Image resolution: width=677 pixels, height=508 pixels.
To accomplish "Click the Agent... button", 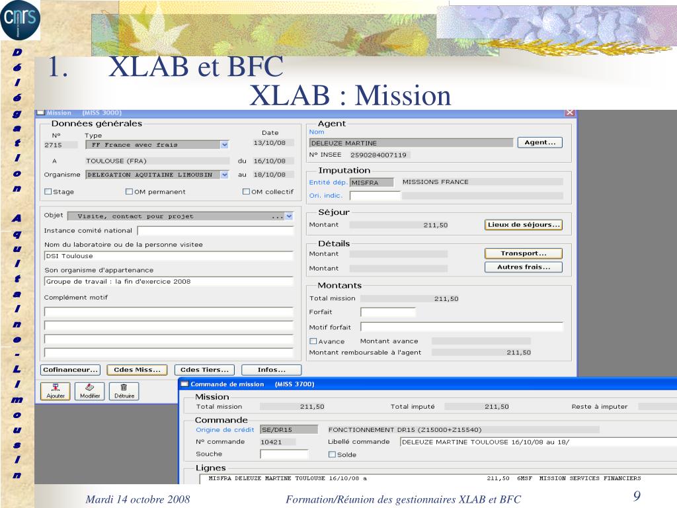I will (x=539, y=143).
